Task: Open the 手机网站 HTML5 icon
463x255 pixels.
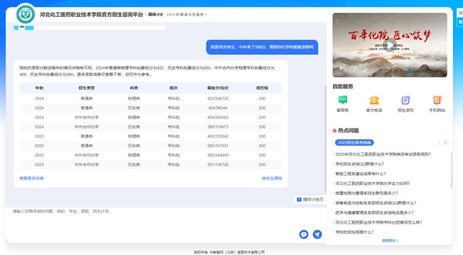Action: click(x=437, y=101)
